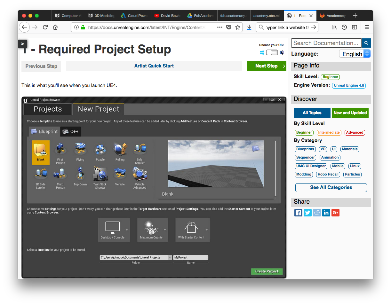This screenshot has height=305, width=391.
Task: Reload the page in Firefox
Action: [45, 27]
